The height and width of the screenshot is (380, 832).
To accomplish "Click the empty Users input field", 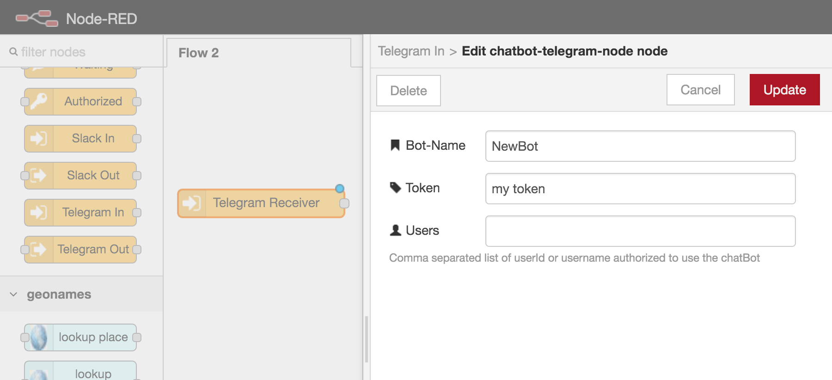I will click(641, 231).
